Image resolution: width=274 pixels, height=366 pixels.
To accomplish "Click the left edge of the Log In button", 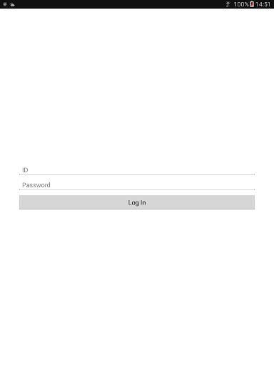I will pos(23,202).
